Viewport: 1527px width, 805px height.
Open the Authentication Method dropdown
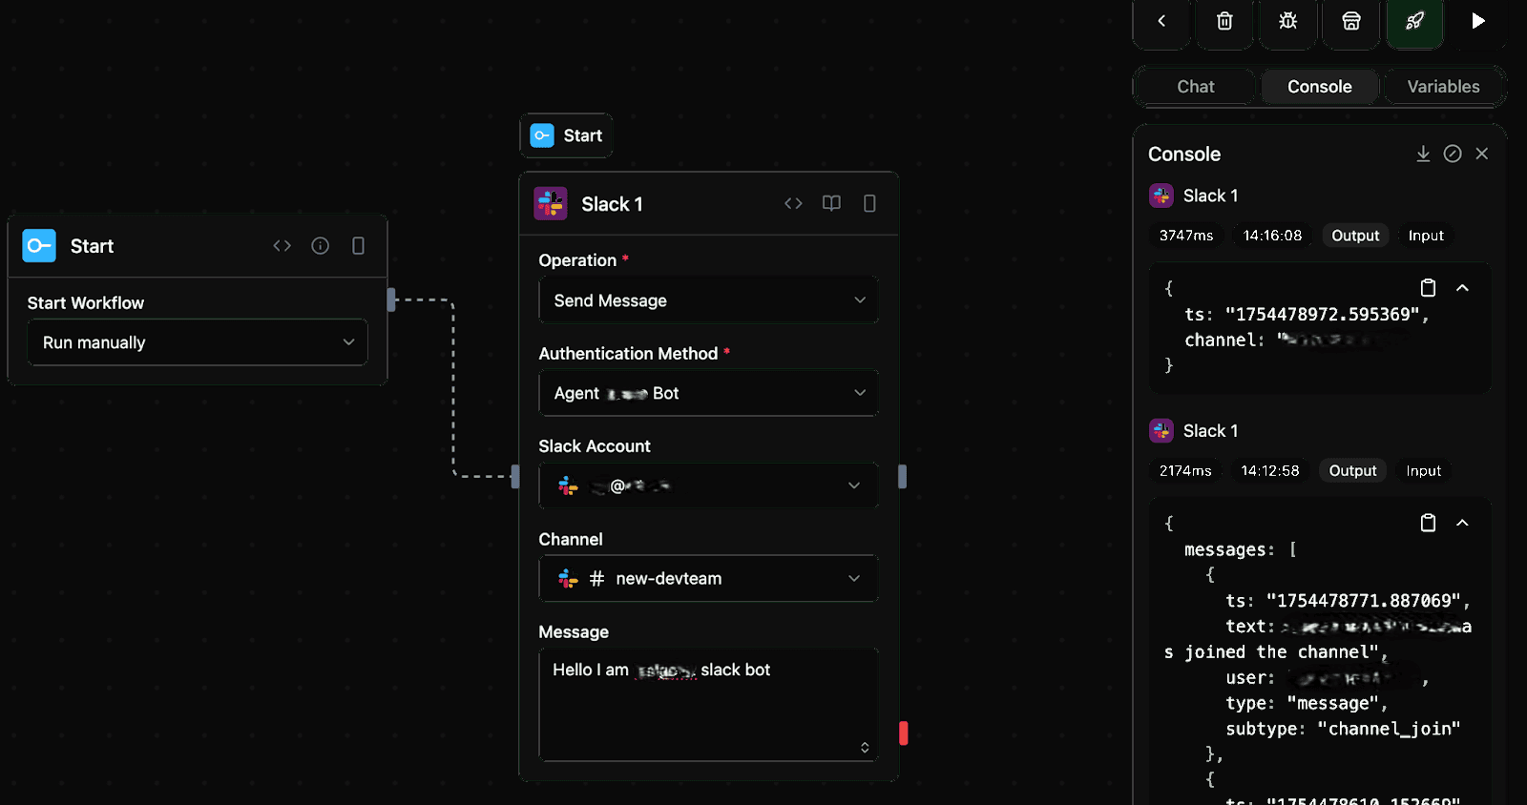[x=708, y=393]
